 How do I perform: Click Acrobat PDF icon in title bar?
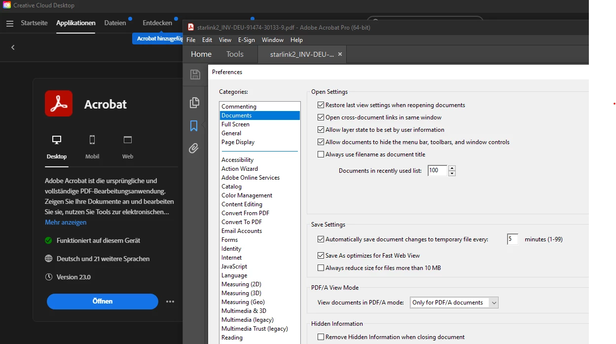click(x=191, y=27)
